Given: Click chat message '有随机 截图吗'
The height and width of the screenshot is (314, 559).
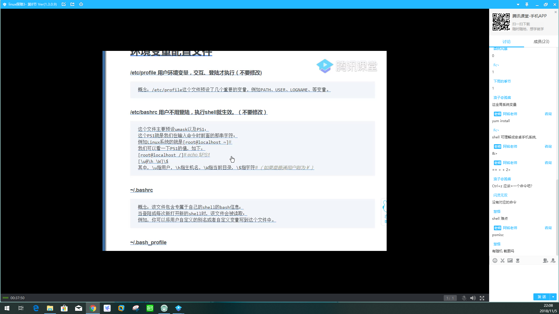Looking at the screenshot, I should point(503,251).
